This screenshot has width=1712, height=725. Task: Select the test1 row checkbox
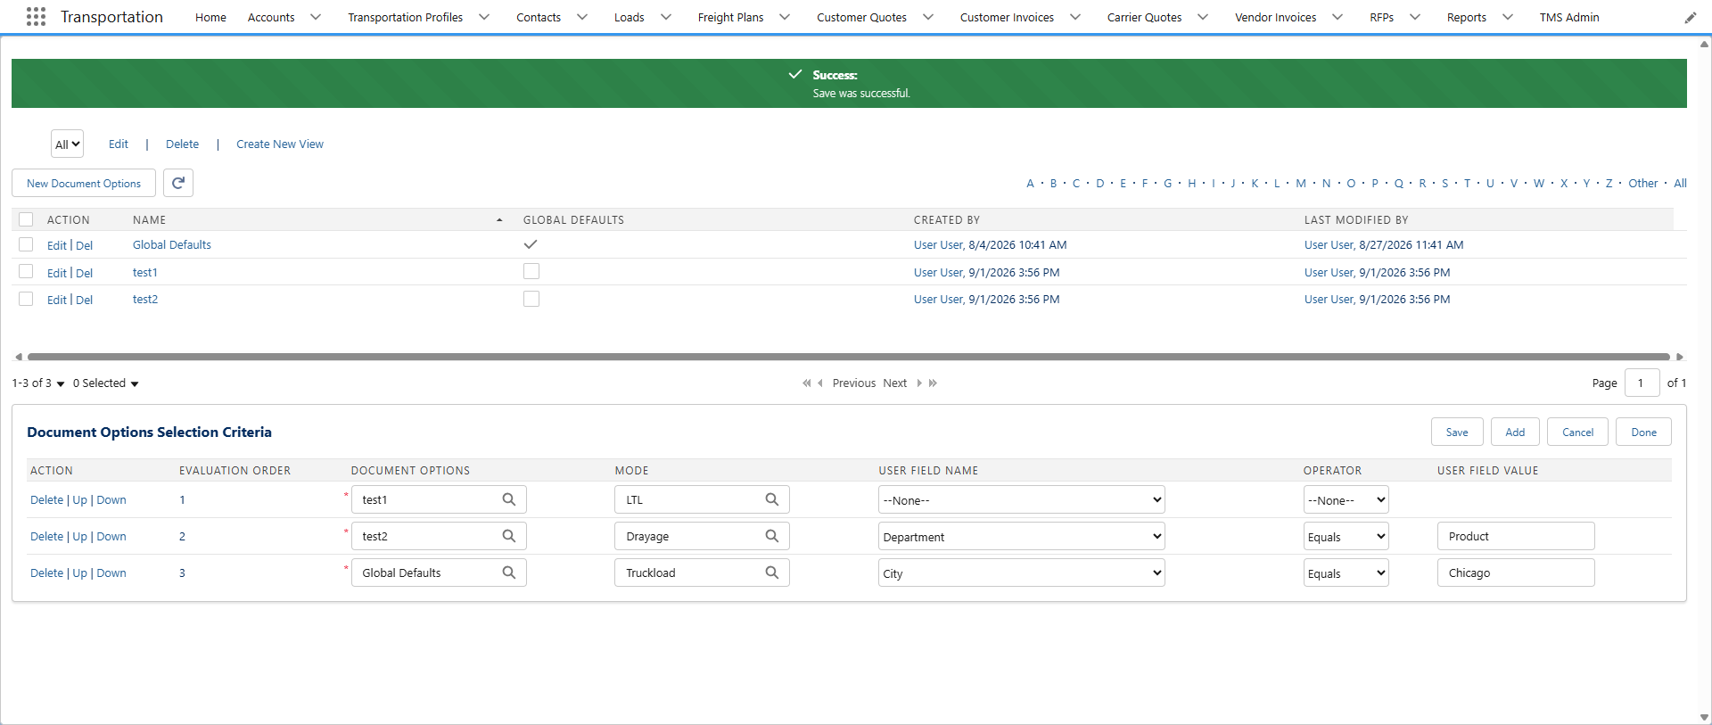pos(26,271)
